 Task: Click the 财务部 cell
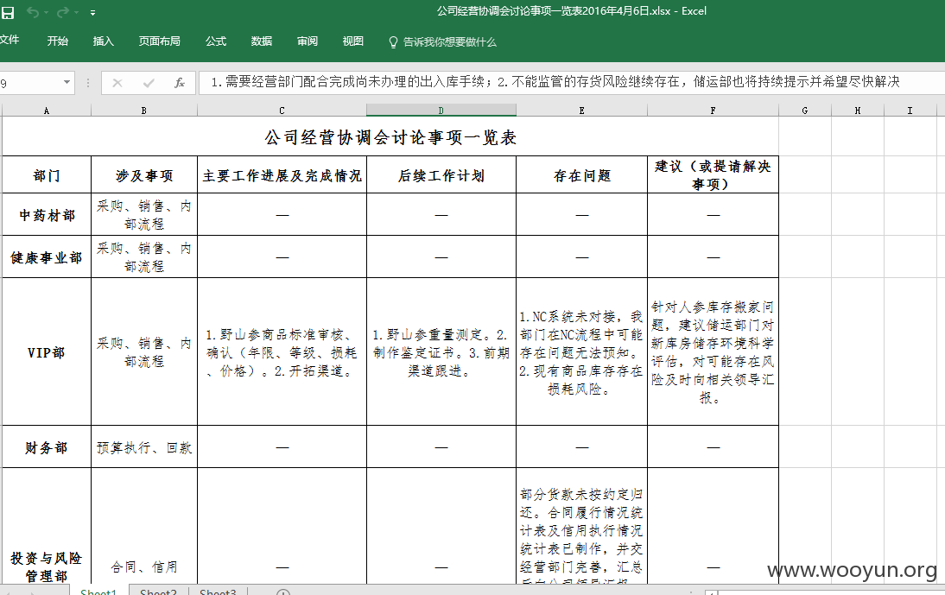47,446
